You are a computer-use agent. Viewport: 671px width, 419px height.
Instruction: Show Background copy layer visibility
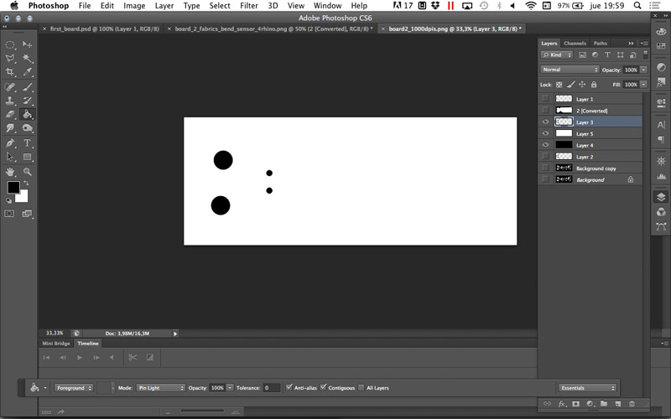[546, 168]
